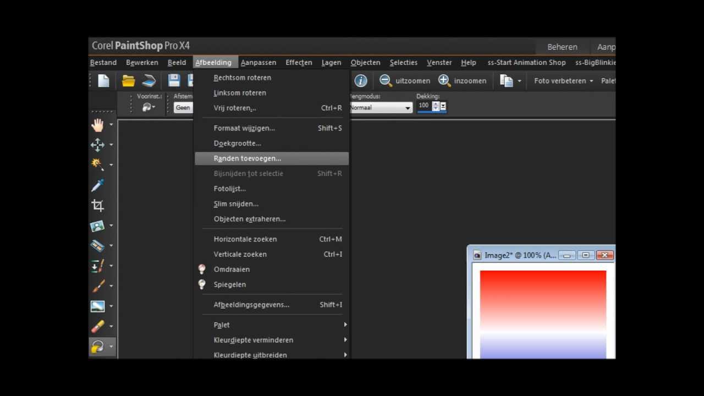Open the Bestand menu
Screen dimensions: 704x396
103,63
